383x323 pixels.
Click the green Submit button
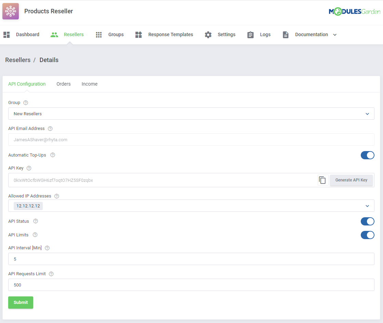point(21,303)
